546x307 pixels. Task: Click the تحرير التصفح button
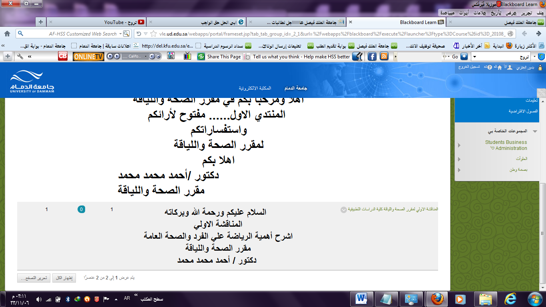pyautogui.click(x=34, y=278)
